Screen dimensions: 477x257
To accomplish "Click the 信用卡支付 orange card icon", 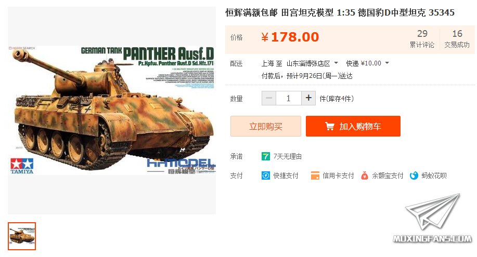I will (x=315, y=175).
